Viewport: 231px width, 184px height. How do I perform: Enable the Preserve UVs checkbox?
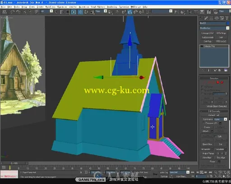click(x=203, y=123)
